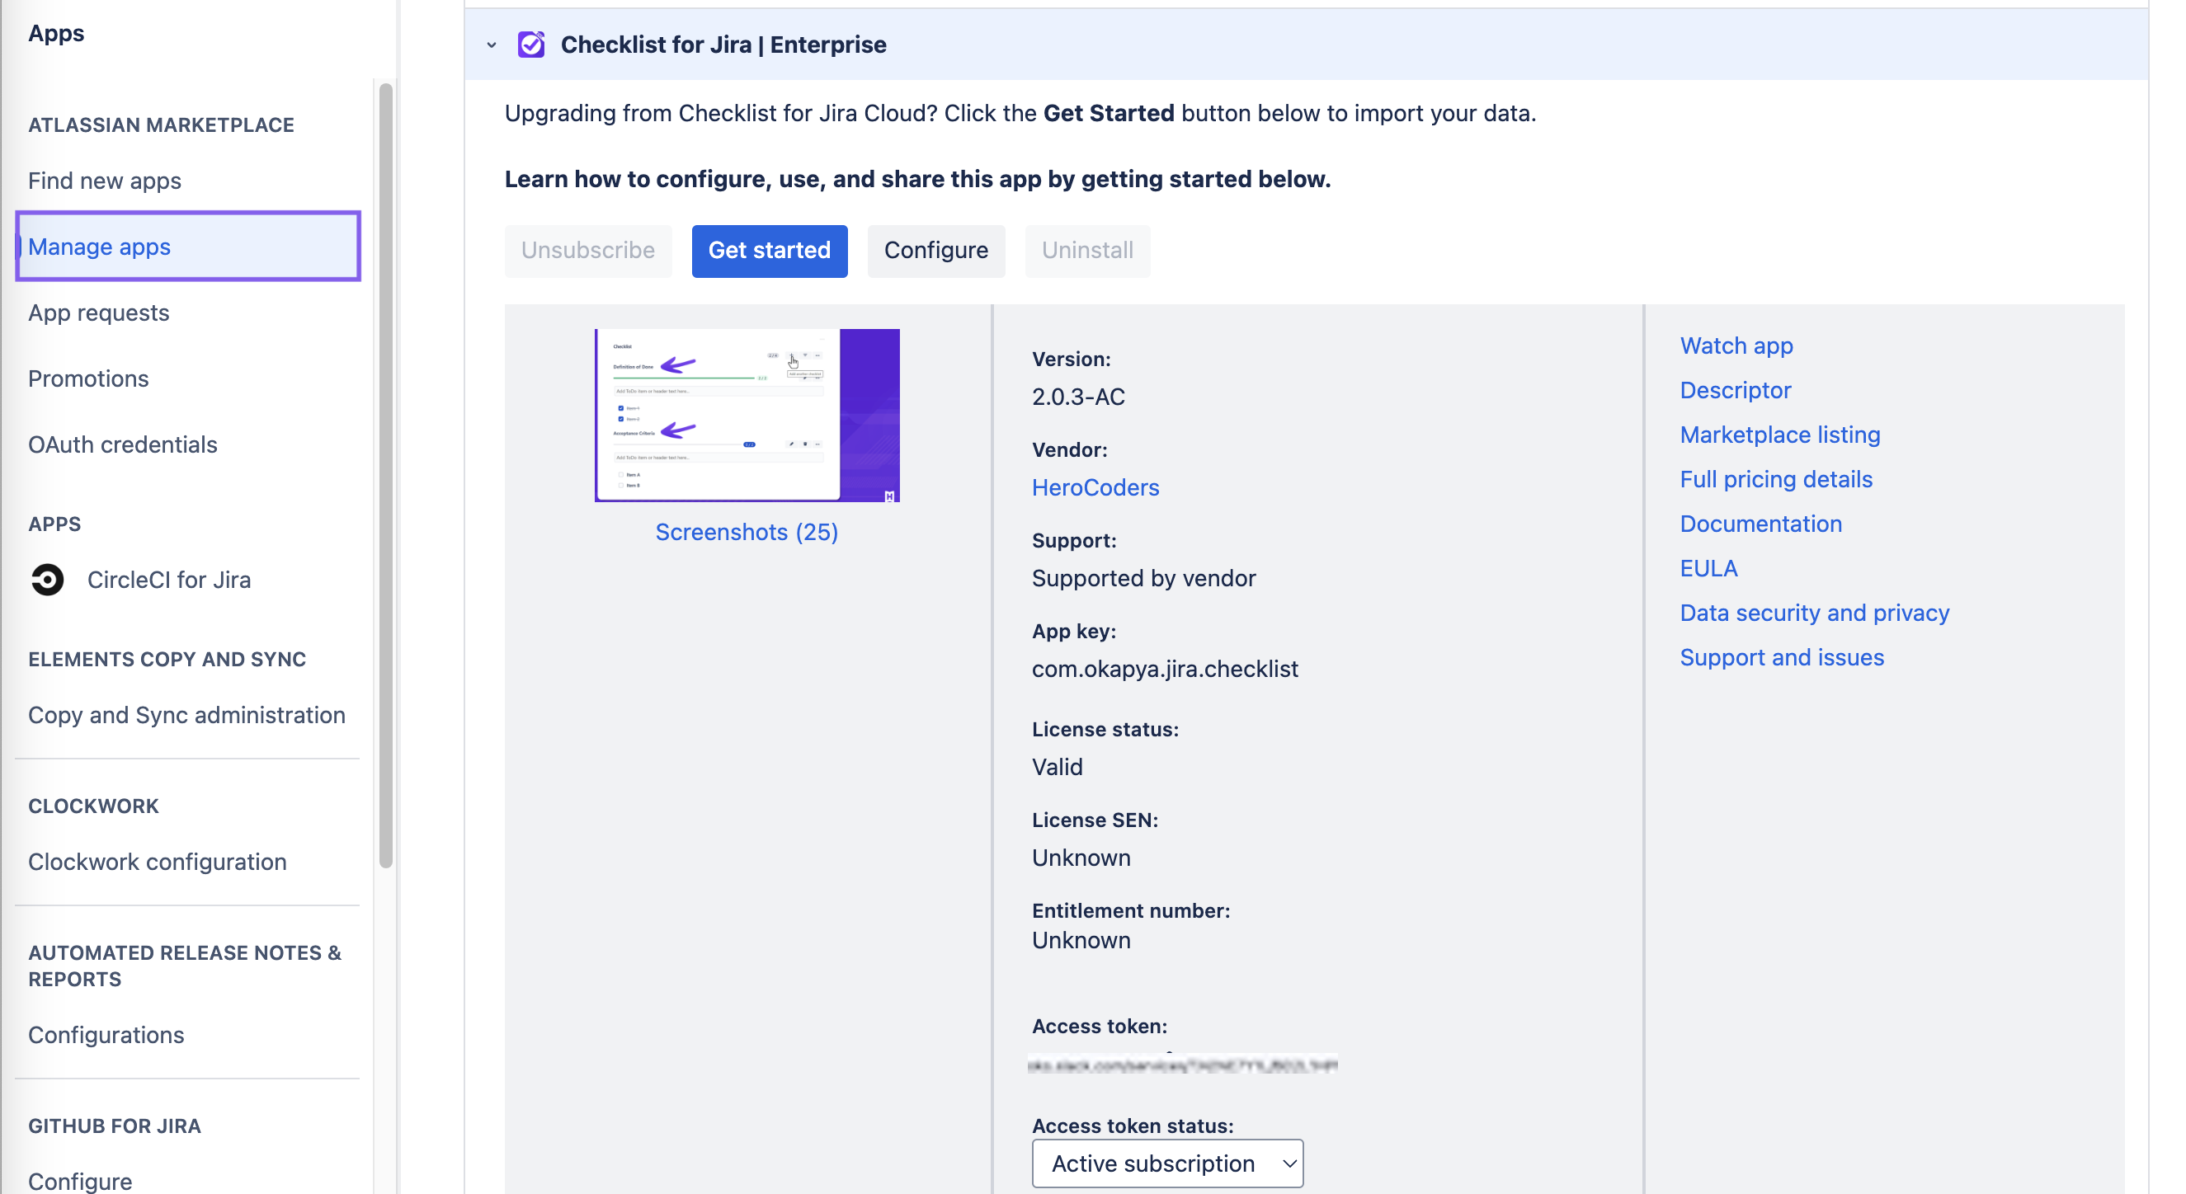2186x1194 pixels.
Task: Open App requests page
Action: point(98,313)
